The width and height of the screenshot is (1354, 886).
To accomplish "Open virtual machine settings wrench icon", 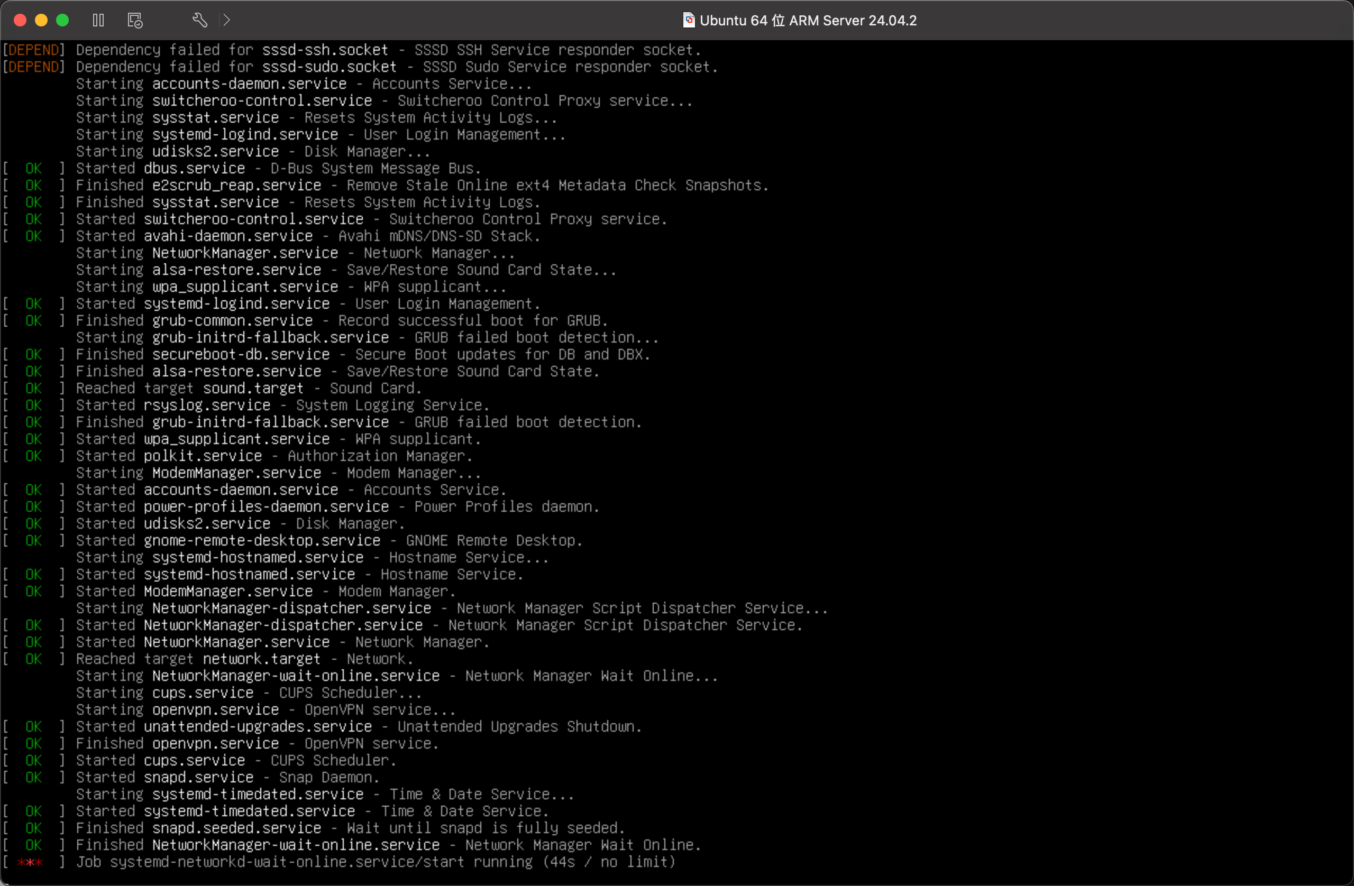I will [200, 21].
